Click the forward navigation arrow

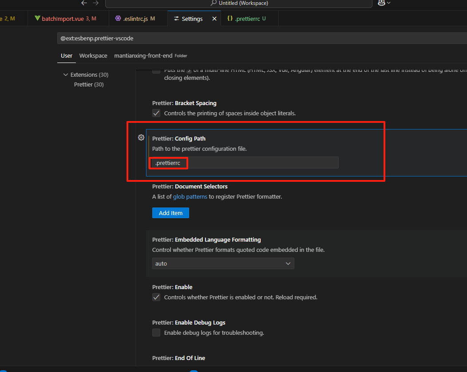click(x=96, y=3)
